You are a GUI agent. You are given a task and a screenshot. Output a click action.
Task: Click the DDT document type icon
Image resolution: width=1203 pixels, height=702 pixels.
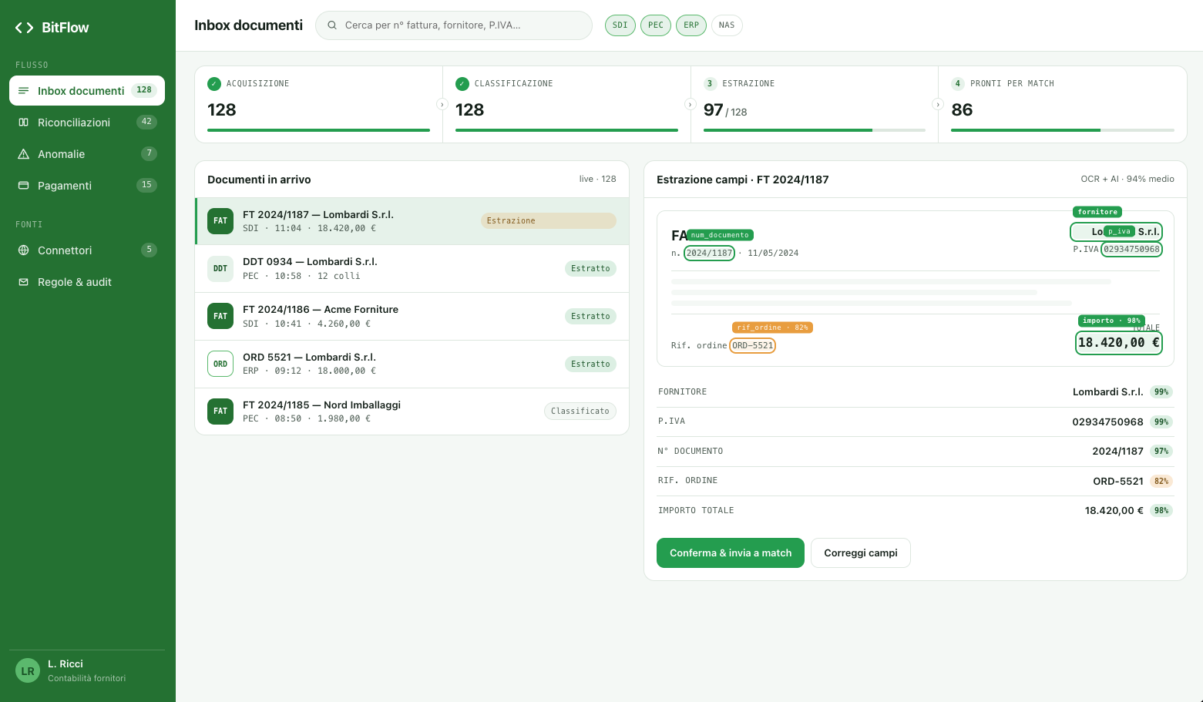220,269
